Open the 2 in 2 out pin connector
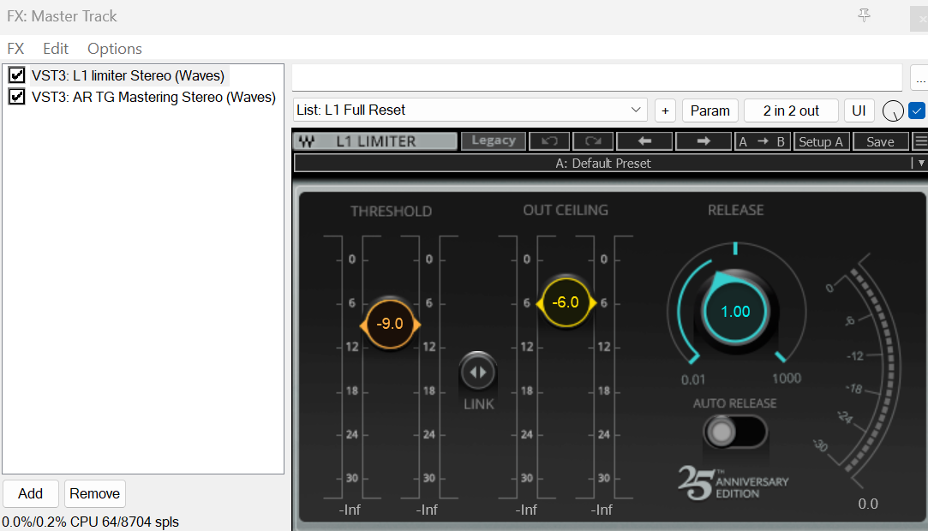Viewport: 928px width, 531px height. [x=791, y=110]
